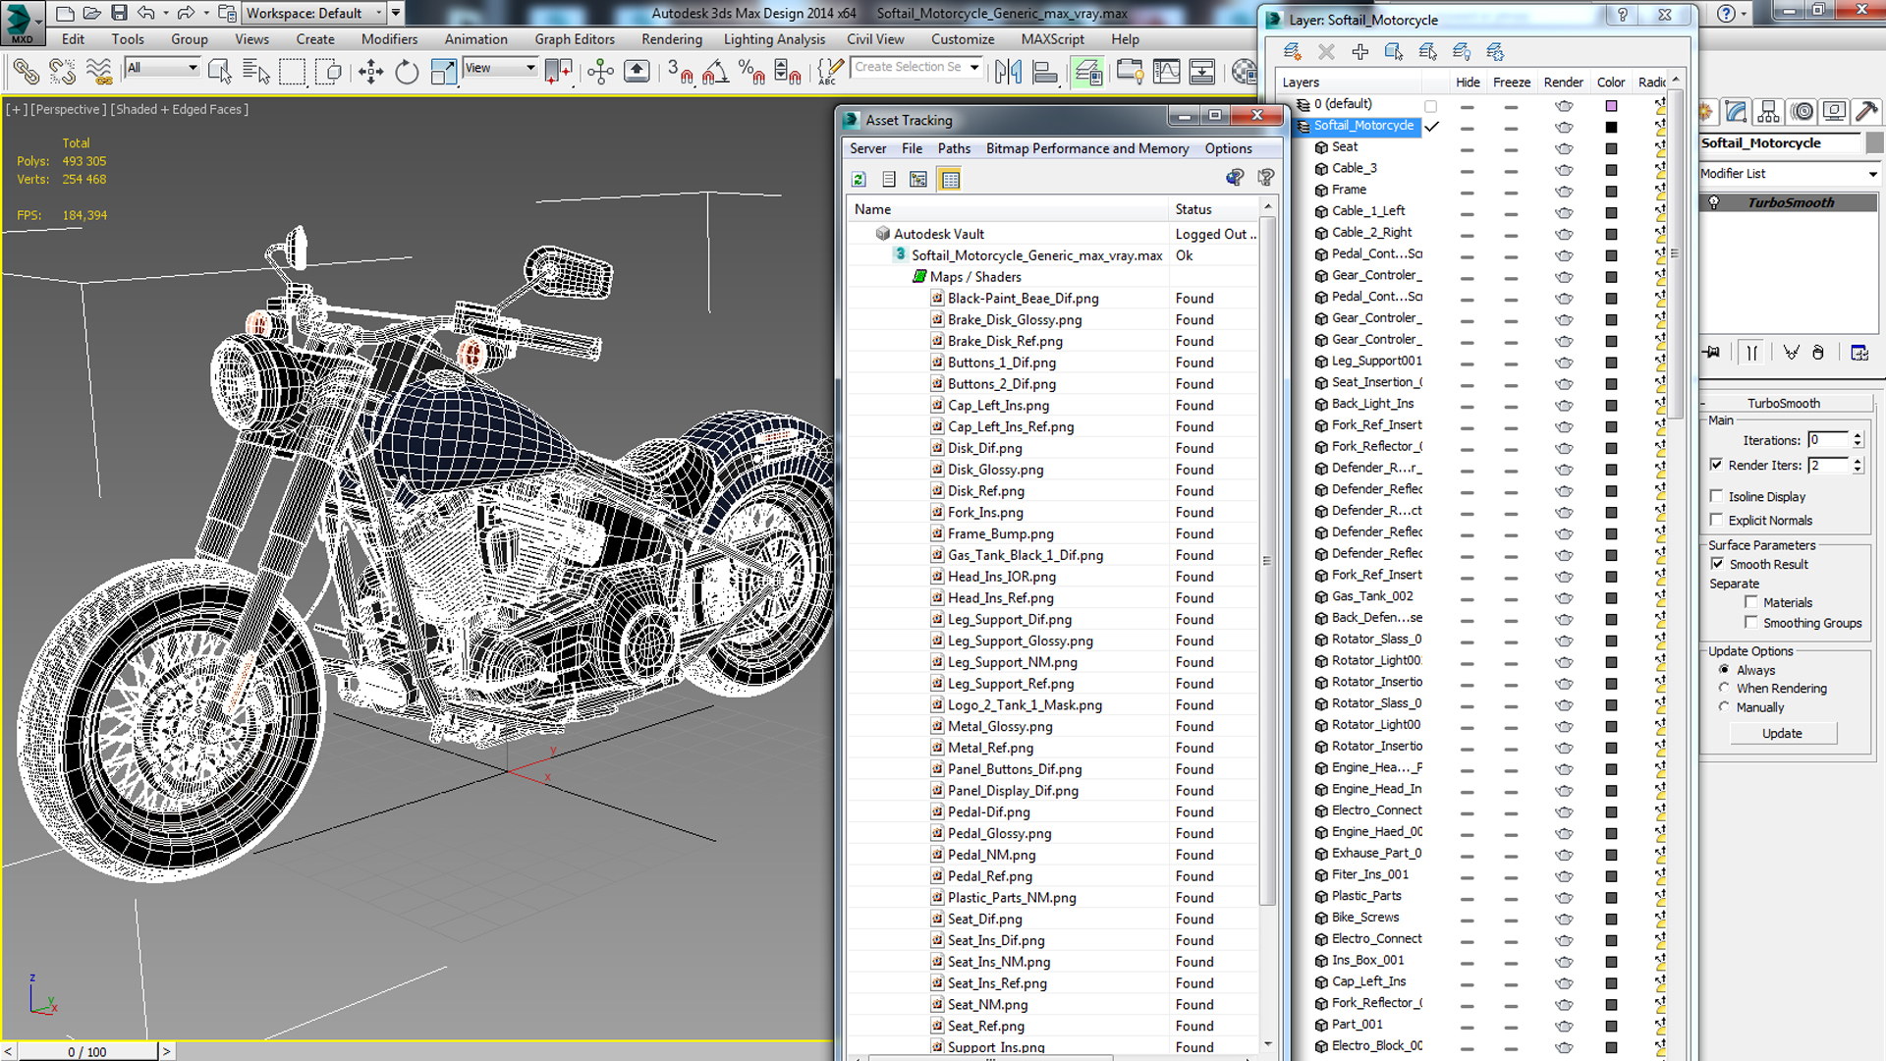Open the Mirror tool
This screenshot has height=1061, width=1886.
pos(1008,72)
